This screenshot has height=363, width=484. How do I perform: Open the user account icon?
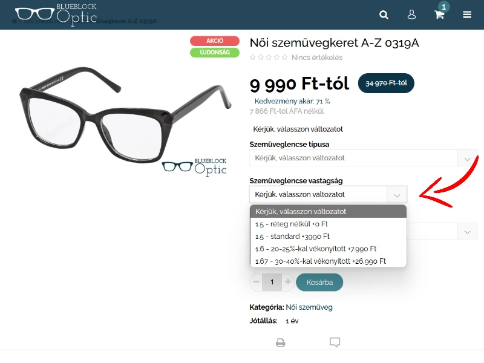tap(411, 15)
